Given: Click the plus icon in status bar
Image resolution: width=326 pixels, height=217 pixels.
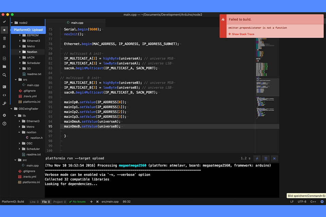Looking at the screenshot, I should 91,202.
